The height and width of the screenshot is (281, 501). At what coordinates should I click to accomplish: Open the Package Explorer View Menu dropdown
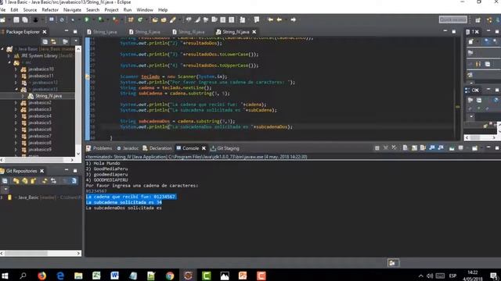(x=76, y=41)
